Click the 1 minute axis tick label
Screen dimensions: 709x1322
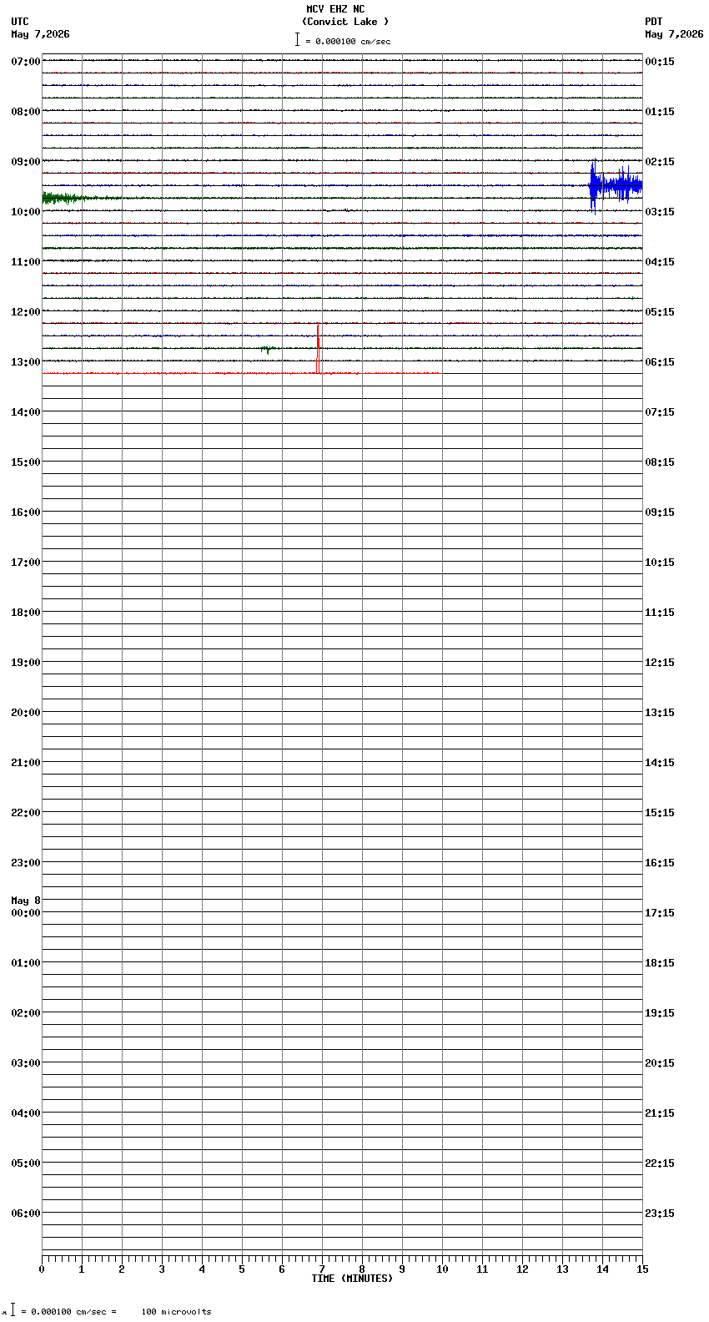click(x=82, y=1269)
